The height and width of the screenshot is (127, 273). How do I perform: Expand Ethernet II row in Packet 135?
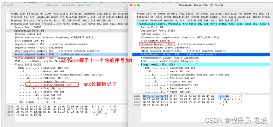point(8,17)
